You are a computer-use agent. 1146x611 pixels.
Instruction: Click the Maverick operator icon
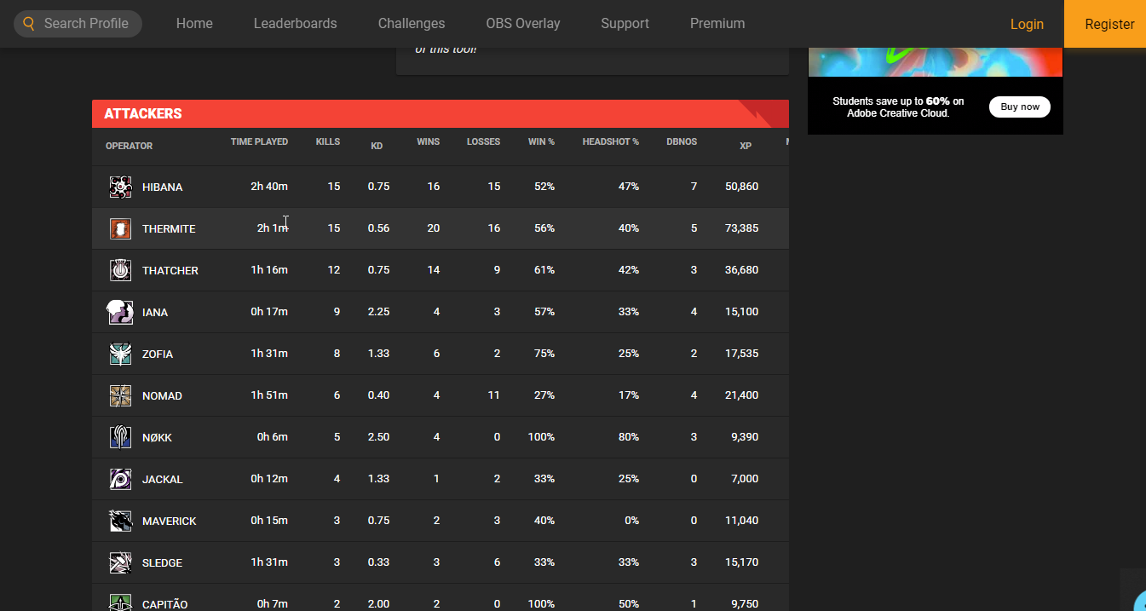(x=120, y=521)
